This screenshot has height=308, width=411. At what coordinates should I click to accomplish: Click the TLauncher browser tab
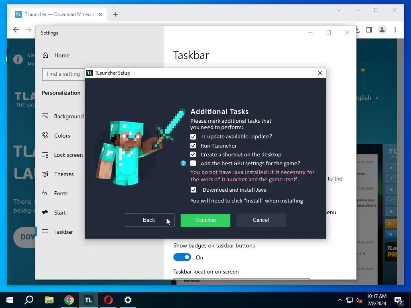point(59,14)
